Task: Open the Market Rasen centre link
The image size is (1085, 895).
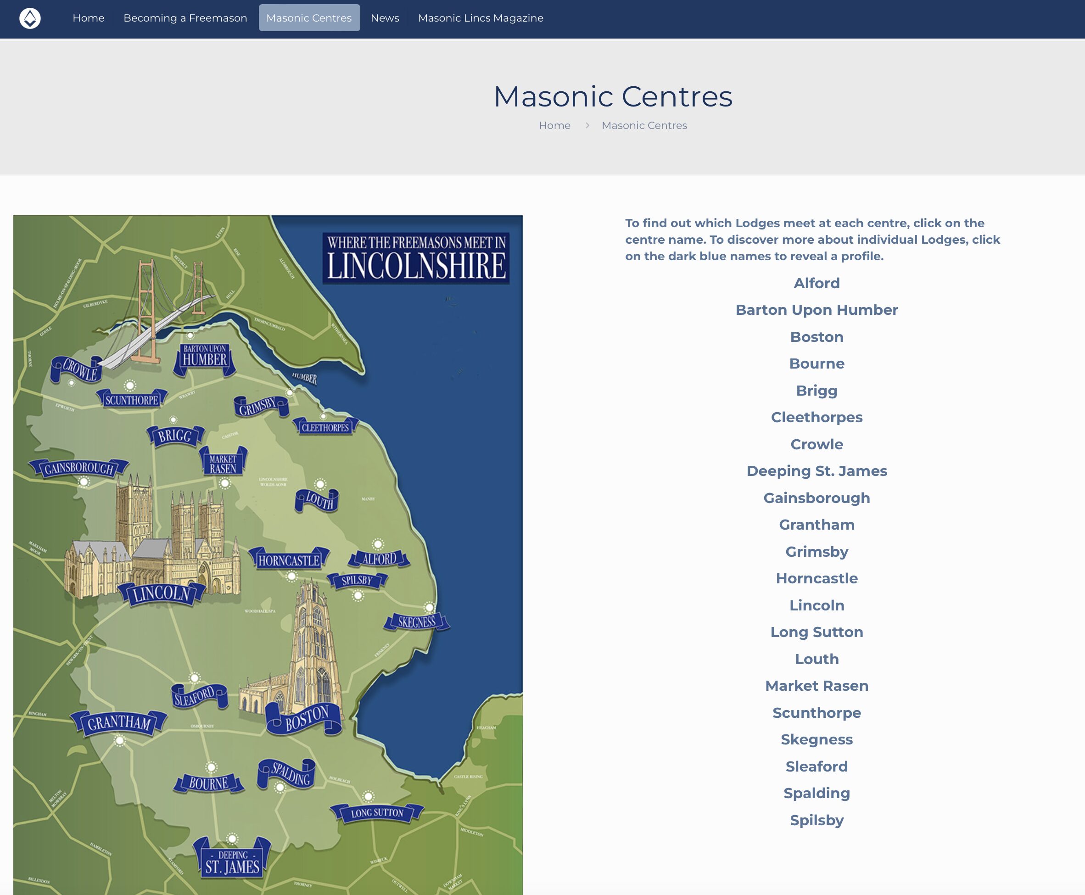Action: 816,686
